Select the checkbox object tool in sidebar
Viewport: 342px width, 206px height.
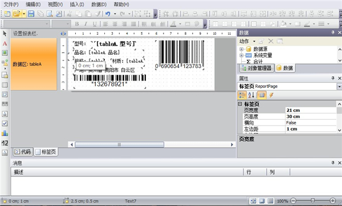point(5,123)
